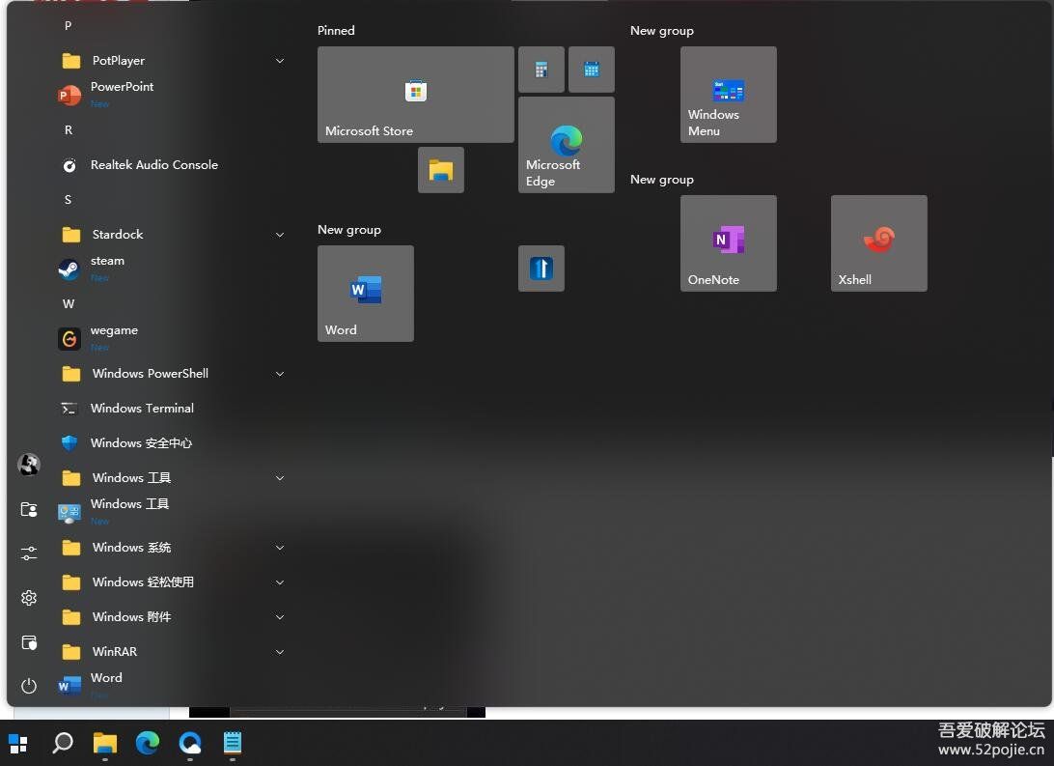Viewport: 1054px width, 766px height.
Task: Expand the WinRAR folder chevron
Action: pyautogui.click(x=280, y=652)
